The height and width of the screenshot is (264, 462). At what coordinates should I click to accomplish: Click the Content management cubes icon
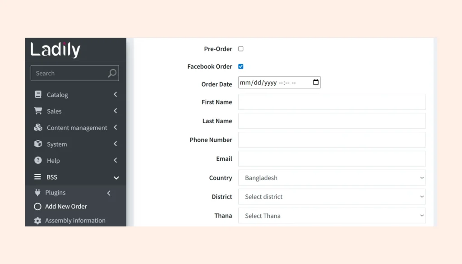[38, 128]
